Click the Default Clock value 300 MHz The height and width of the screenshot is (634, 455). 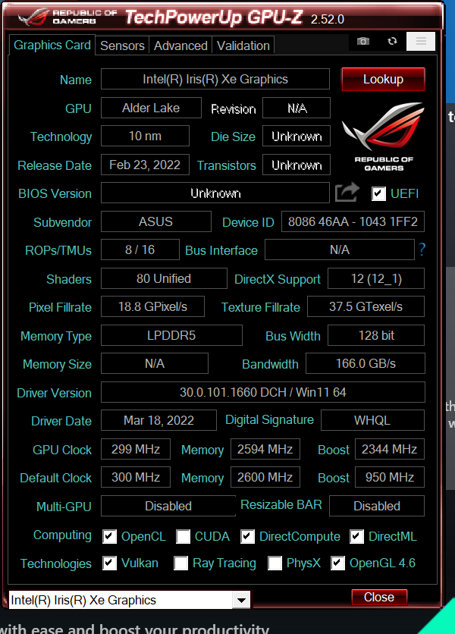pos(136,477)
